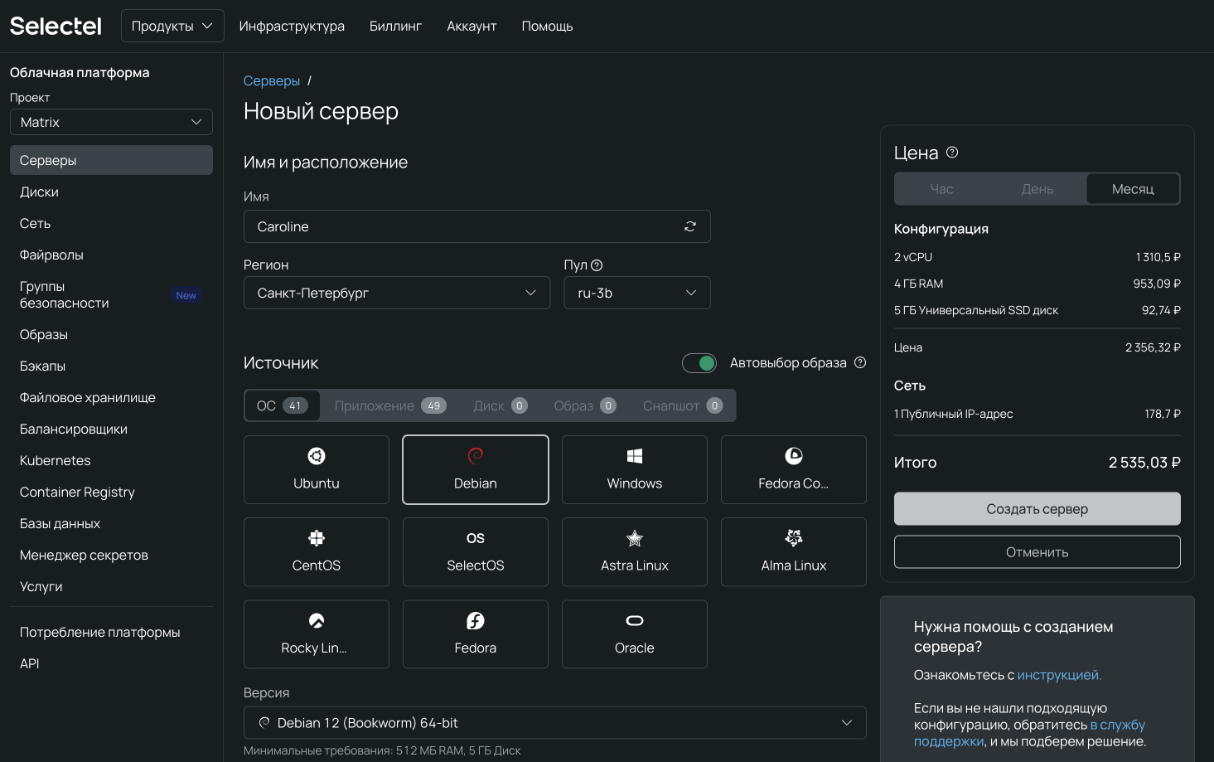Open Файловое хранилище in the sidebar
This screenshot has width=1214, height=762.
pos(111,397)
